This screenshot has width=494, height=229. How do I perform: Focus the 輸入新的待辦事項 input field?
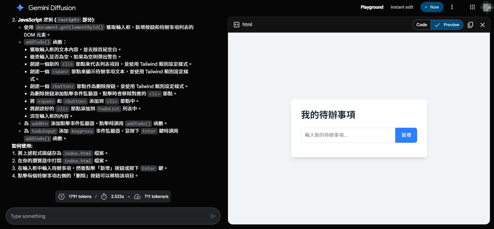click(348, 135)
